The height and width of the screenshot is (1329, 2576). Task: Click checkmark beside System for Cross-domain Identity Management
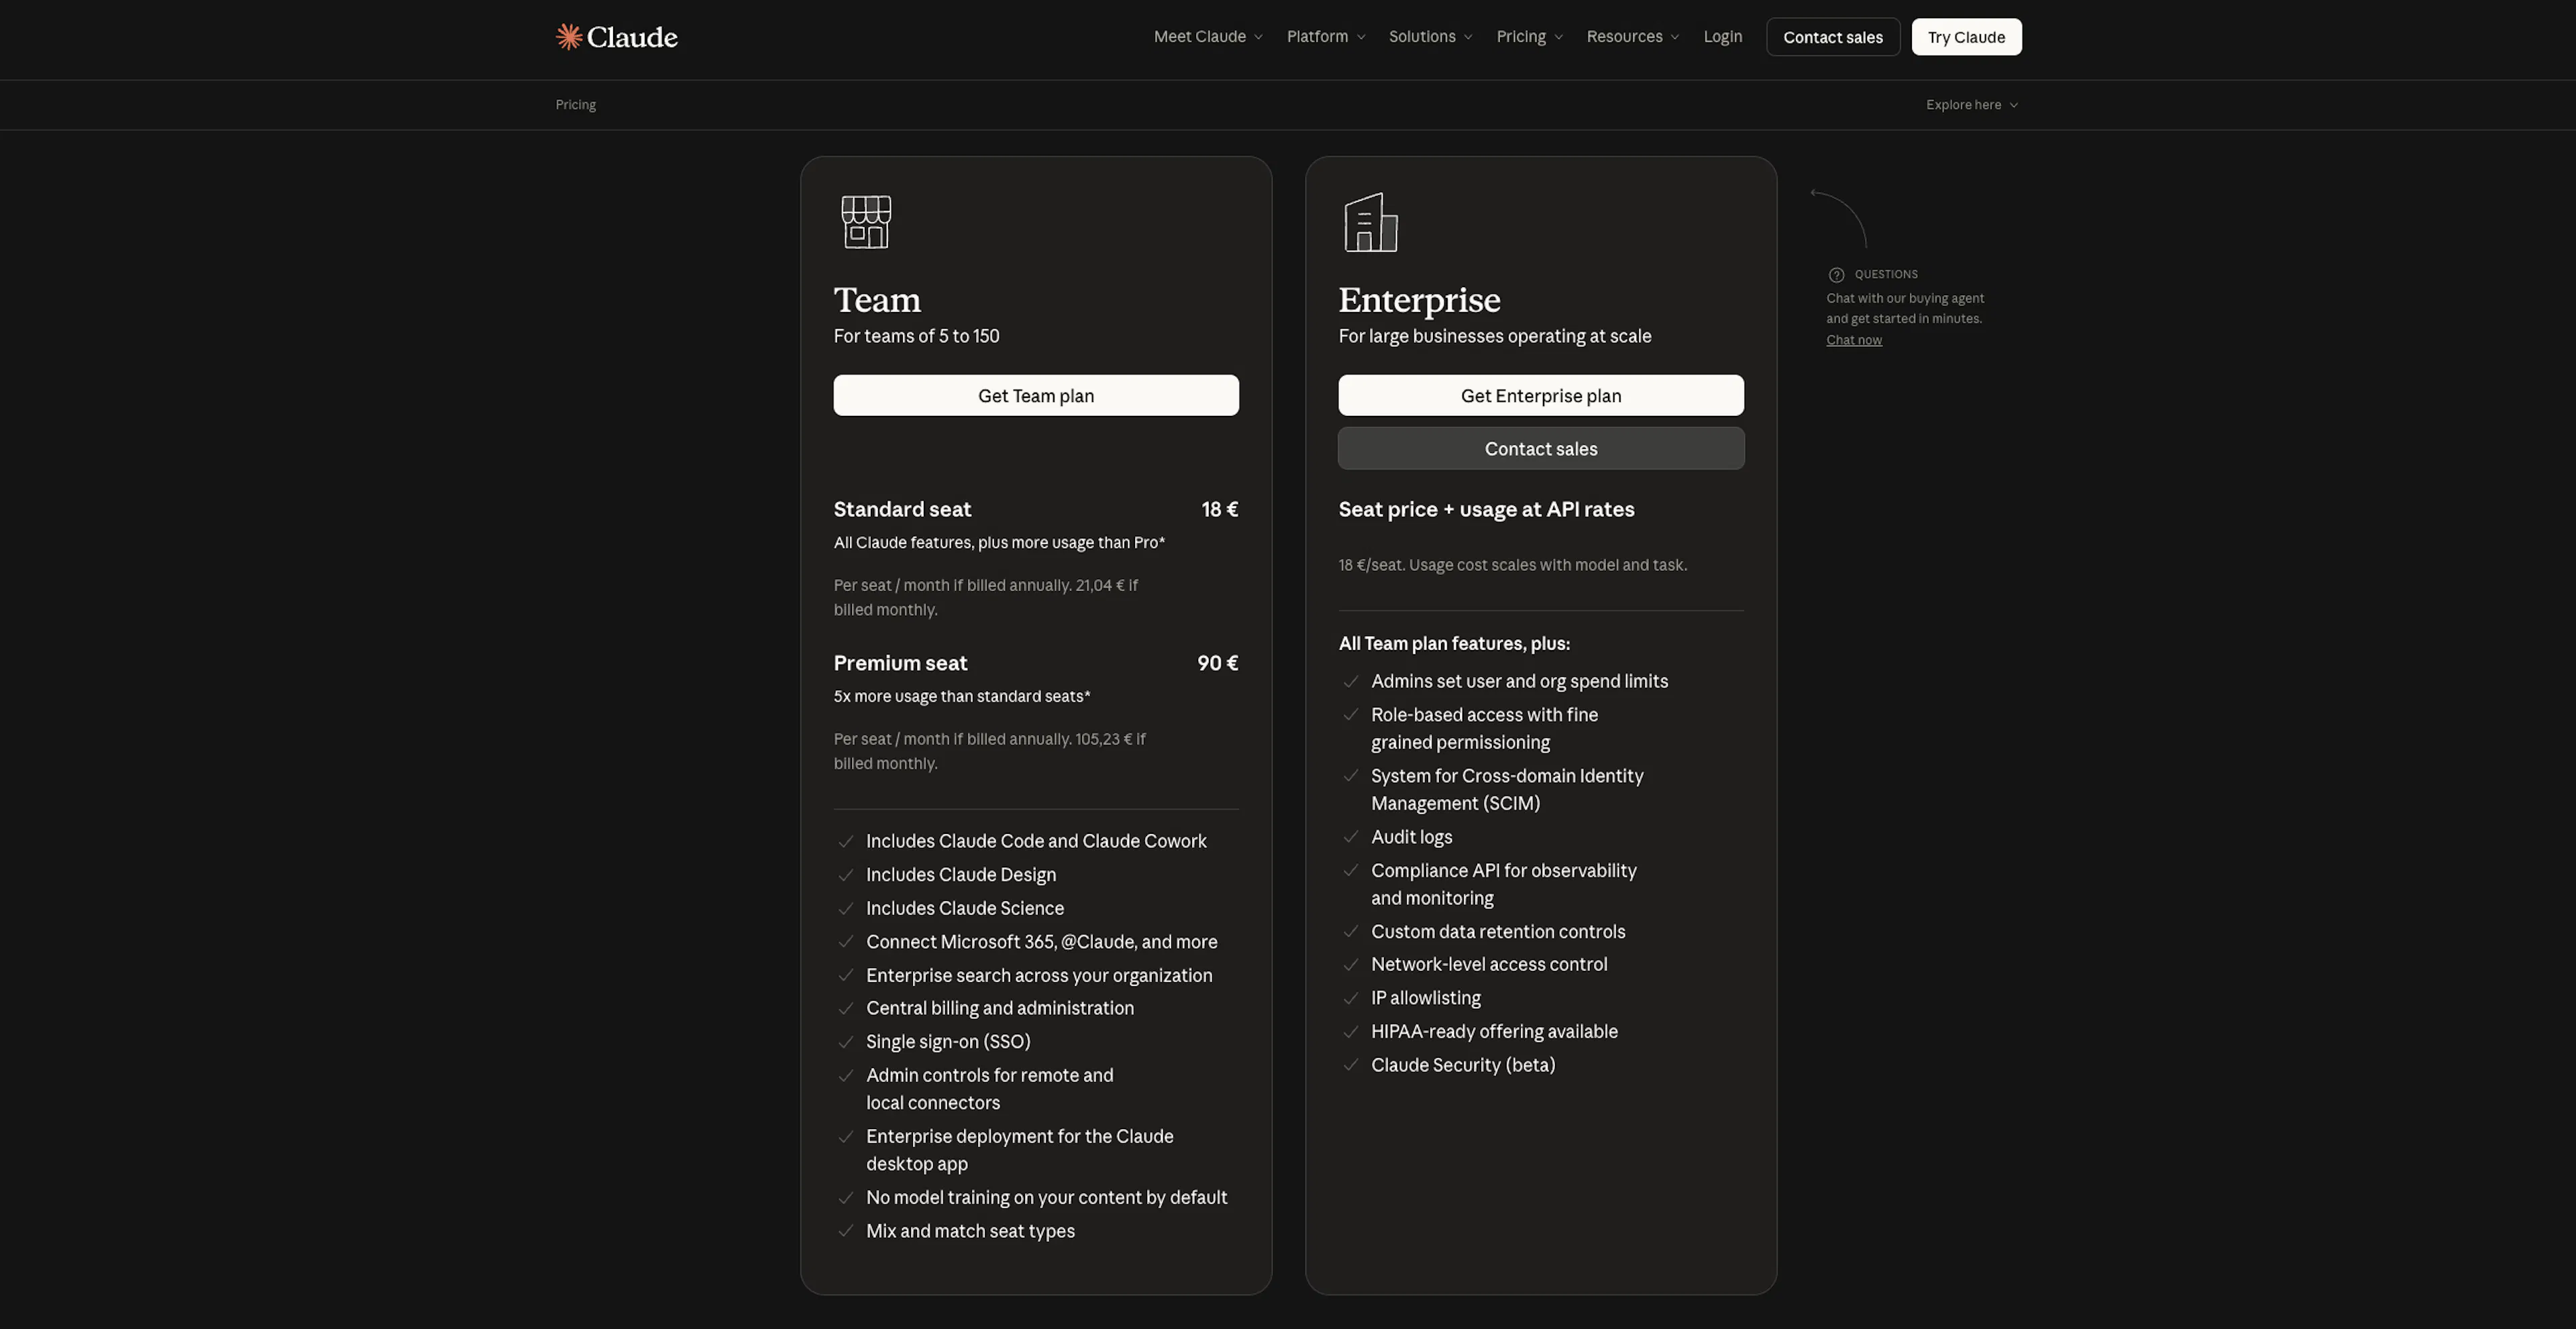pos(1351,776)
